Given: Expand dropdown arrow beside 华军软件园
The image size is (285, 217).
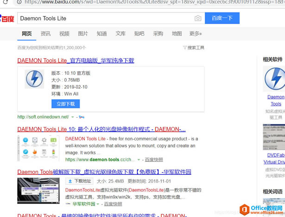Looking at the screenshot, I should [x=98, y=204].
